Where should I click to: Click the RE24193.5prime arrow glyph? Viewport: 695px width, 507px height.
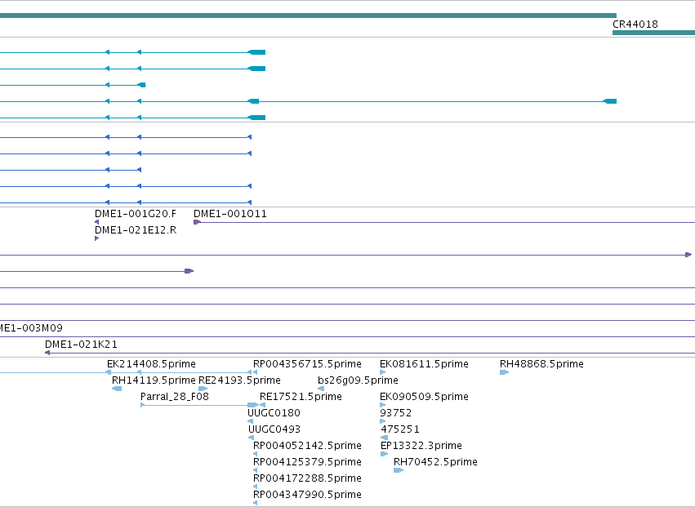[x=203, y=389]
